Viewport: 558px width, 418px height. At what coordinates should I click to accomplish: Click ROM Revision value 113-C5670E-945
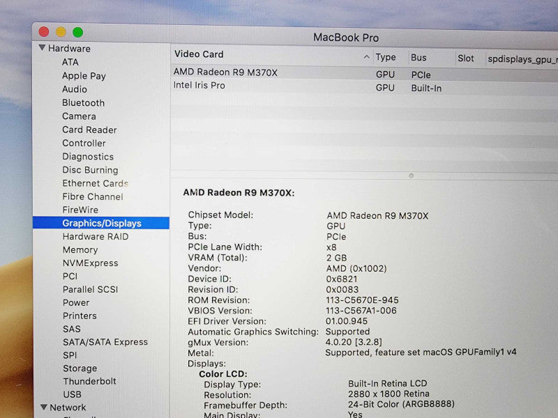pyautogui.click(x=362, y=300)
